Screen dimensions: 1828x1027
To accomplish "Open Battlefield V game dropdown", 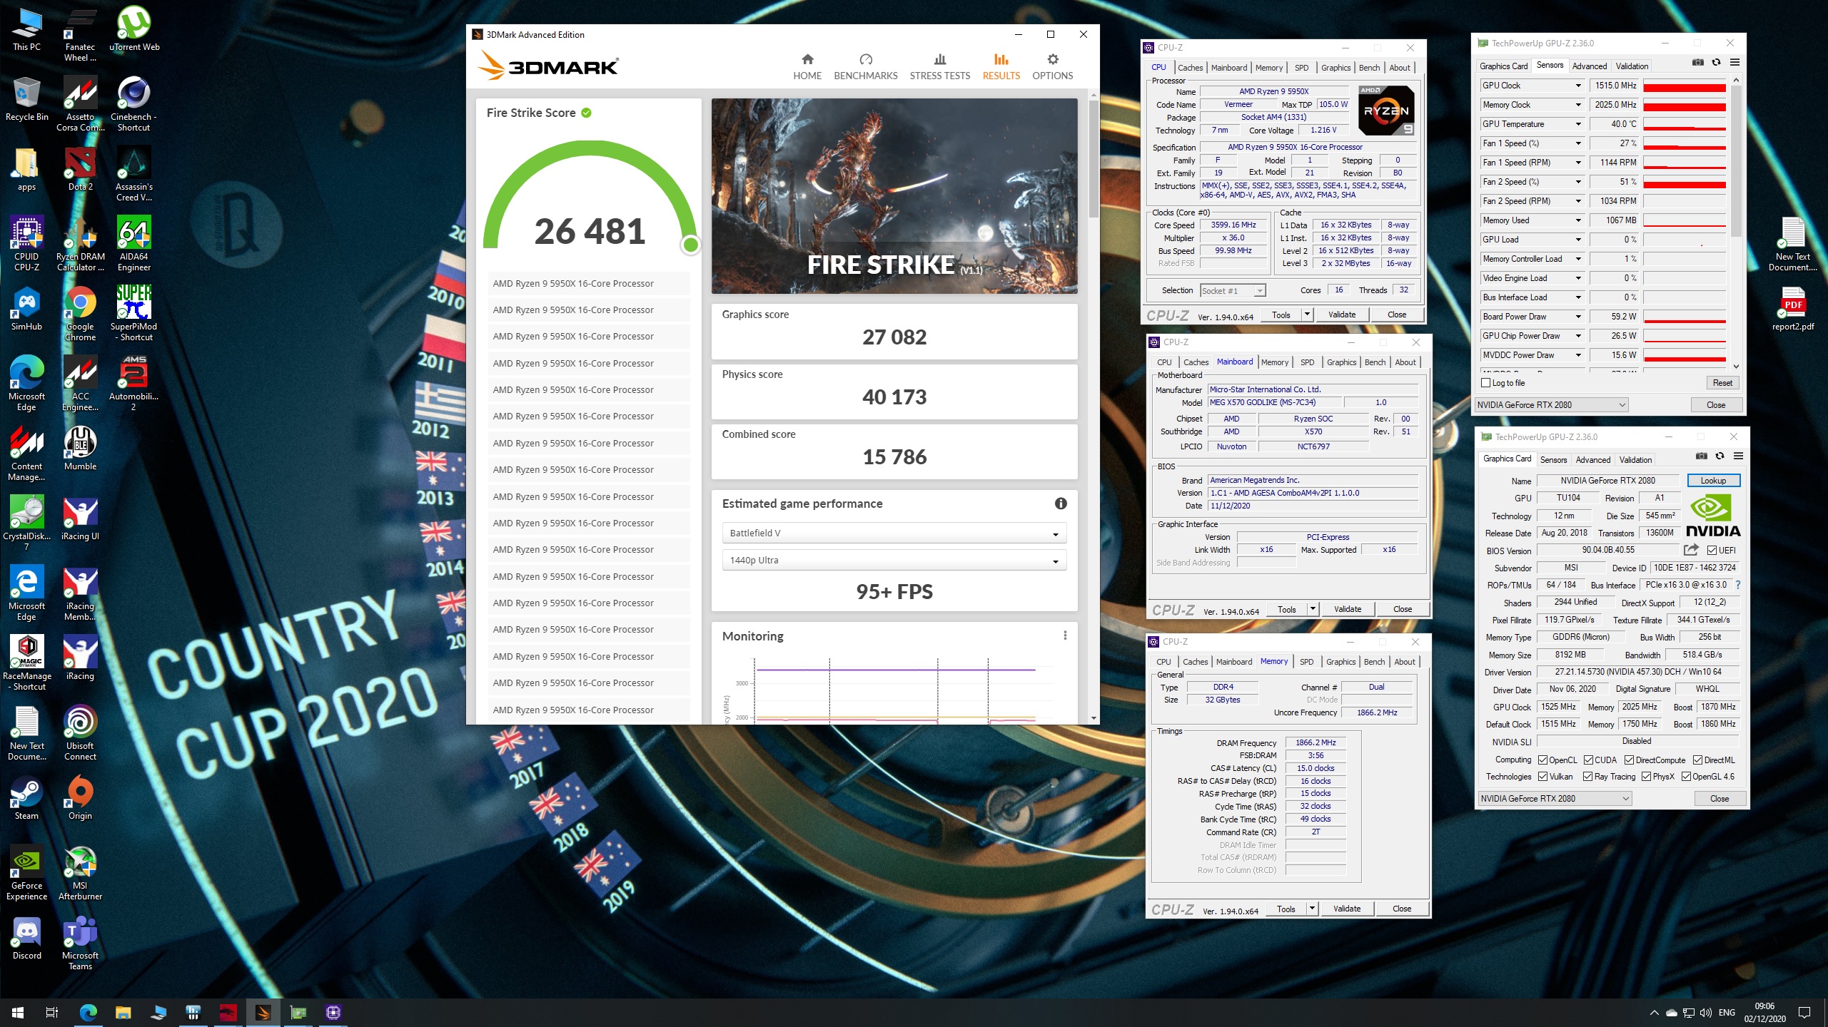I will coord(894,533).
